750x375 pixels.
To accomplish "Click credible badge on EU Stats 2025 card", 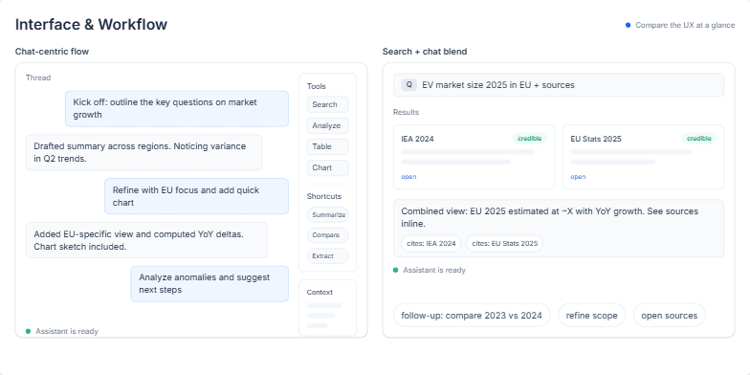I will 698,138.
